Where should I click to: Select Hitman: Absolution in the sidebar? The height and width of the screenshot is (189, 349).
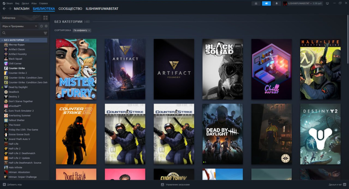click(19, 172)
